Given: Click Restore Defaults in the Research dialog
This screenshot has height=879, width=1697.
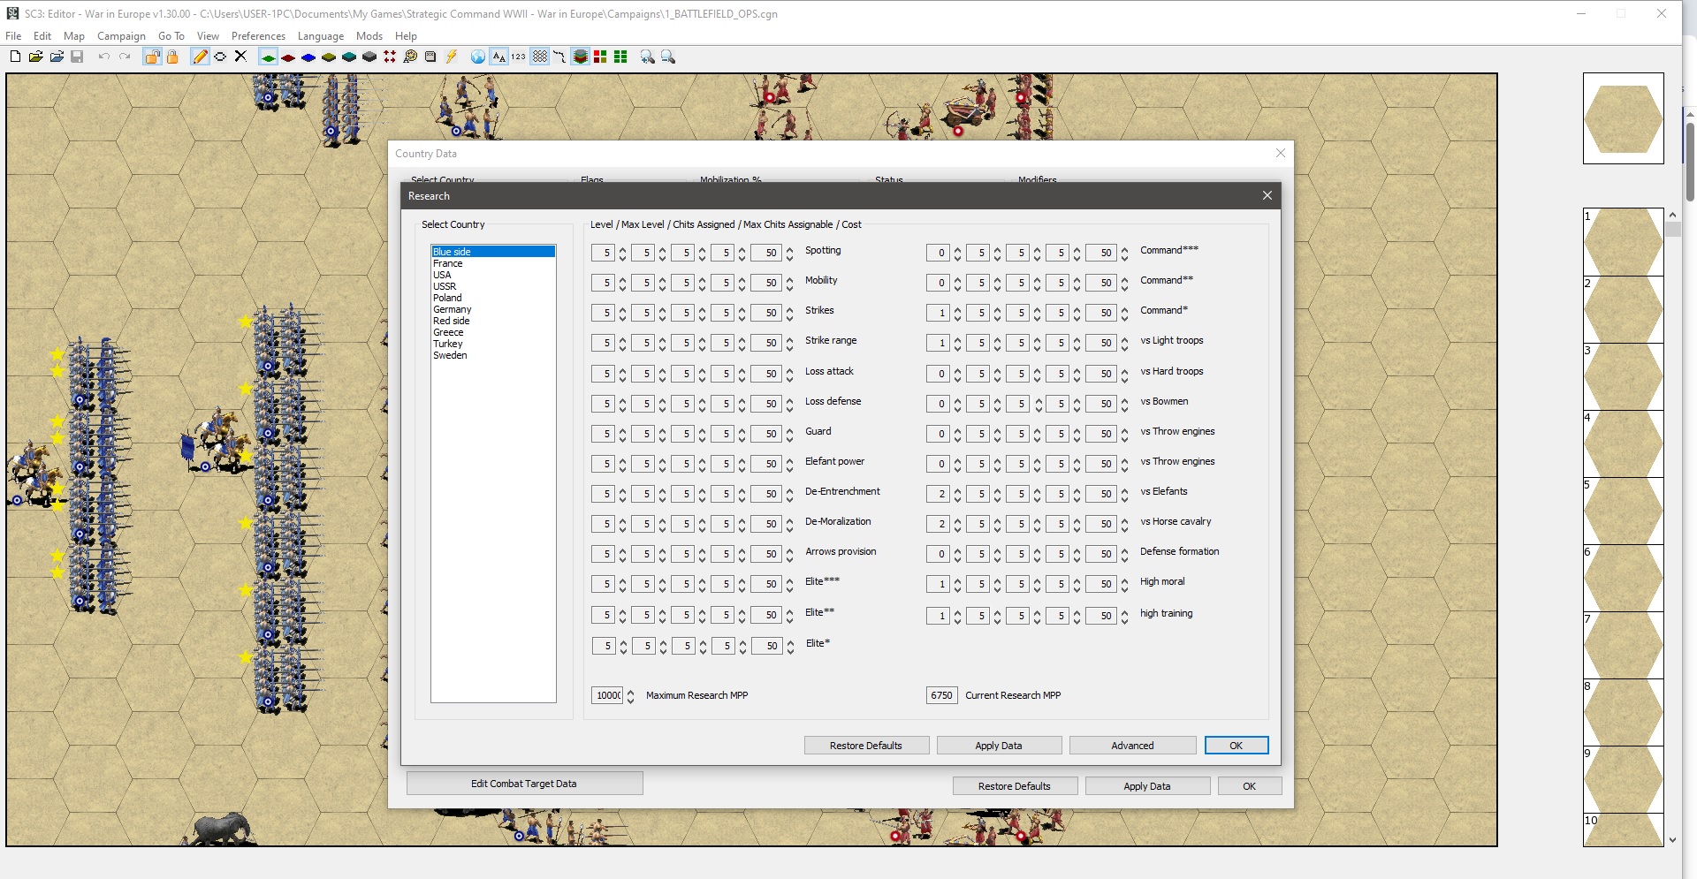Looking at the screenshot, I should (866, 746).
